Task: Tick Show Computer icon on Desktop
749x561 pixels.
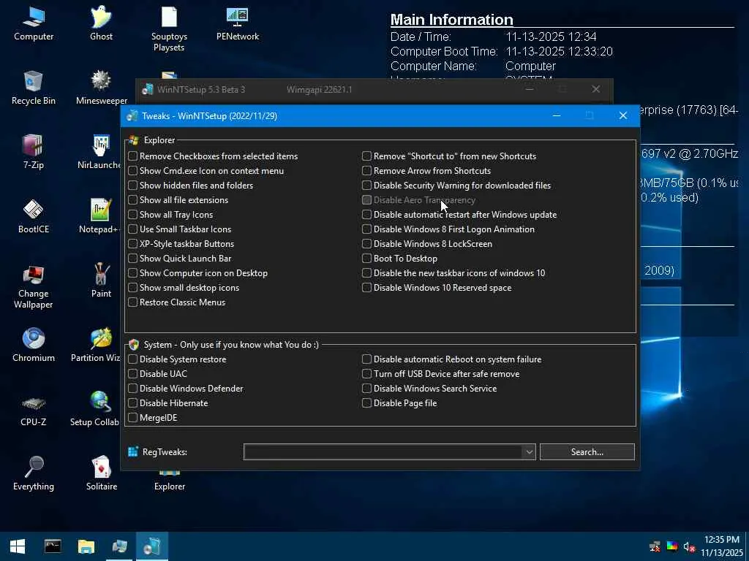Action: (x=133, y=273)
